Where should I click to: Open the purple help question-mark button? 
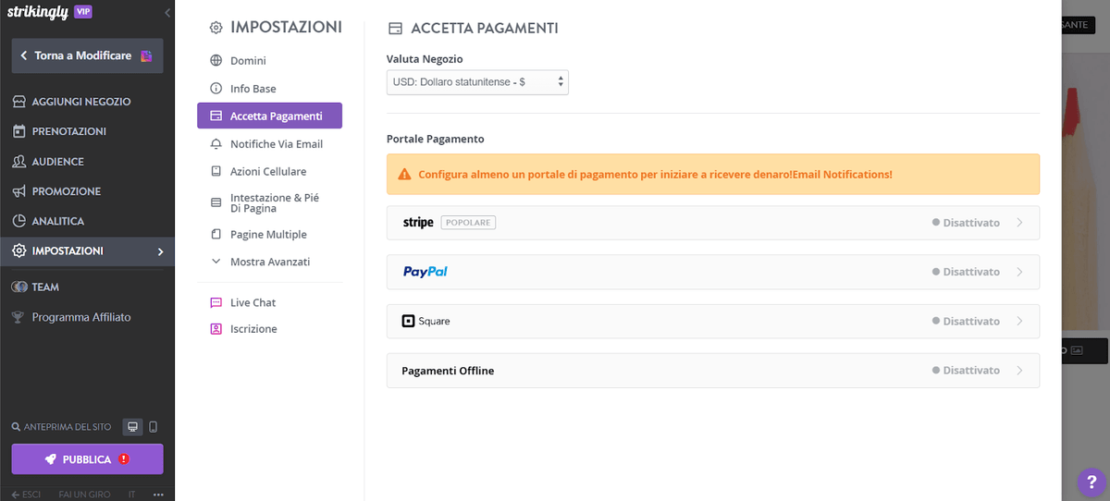coord(1091,483)
